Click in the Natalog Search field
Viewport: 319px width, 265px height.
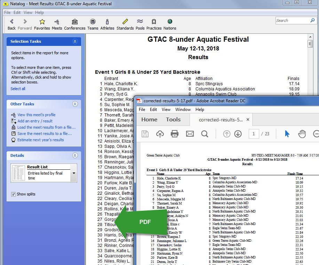292,21
